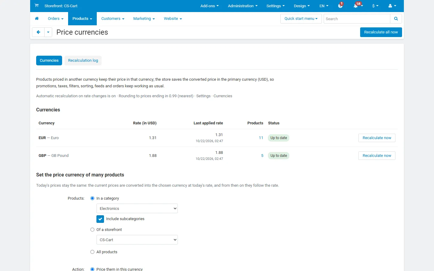
Task: Select Price them in this currency radio
Action: (x=93, y=269)
